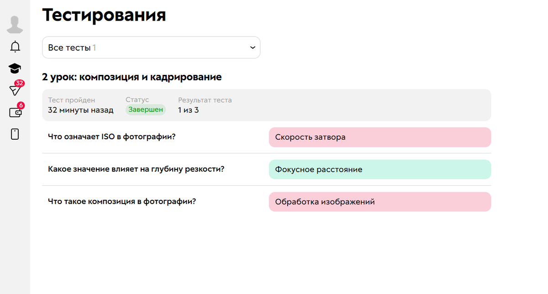This screenshot has height=294, width=548.
Task: Click the mobile device icon
Action: pyautogui.click(x=15, y=133)
